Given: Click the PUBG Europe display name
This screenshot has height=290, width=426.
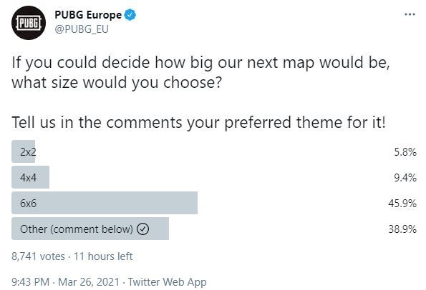Looking at the screenshot, I should click(x=88, y=14).
